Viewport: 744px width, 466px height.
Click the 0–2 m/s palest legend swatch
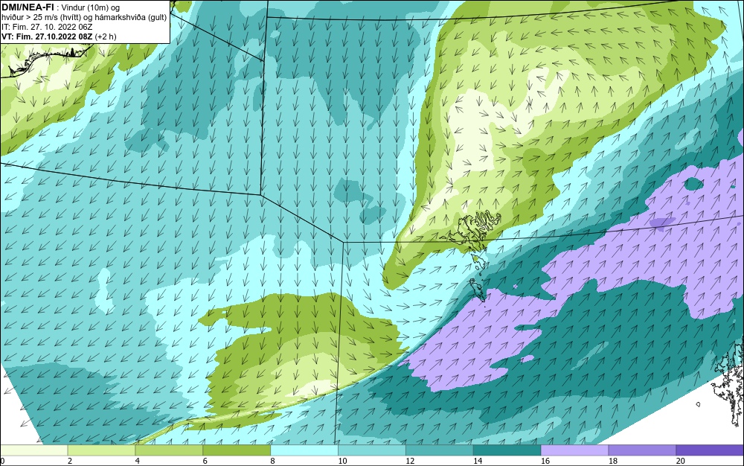pyautogui.click(x=33, y=450)
